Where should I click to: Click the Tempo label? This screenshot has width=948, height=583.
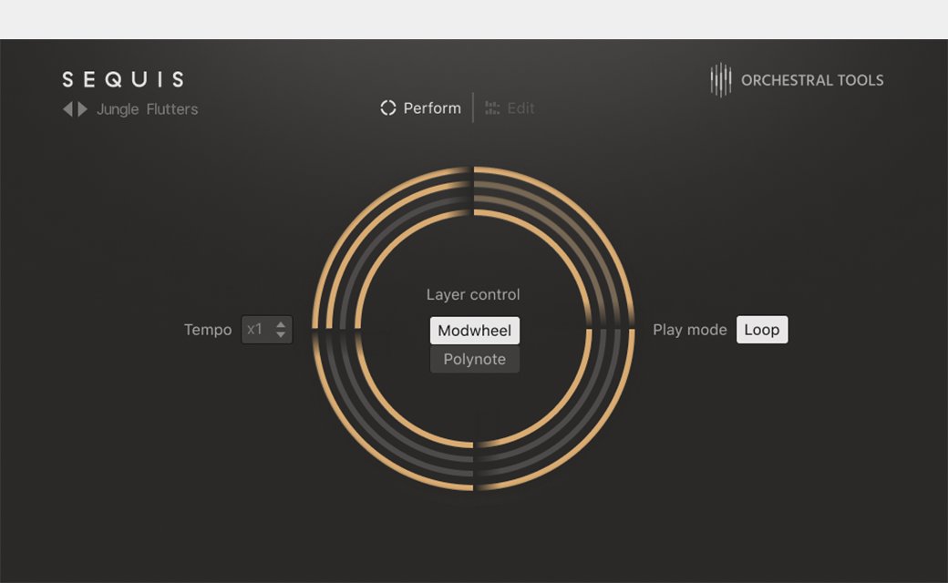pyautogui.click(x=208, y=330)
